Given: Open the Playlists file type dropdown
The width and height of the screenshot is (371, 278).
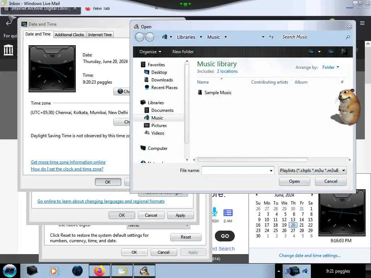Looking at the screenshot, I should tap(313, 170).
